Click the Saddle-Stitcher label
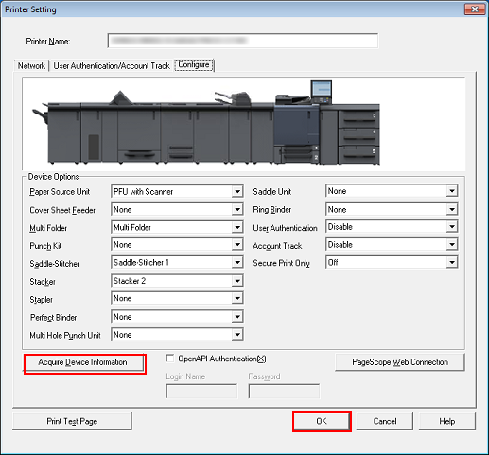This screenshot has width=489, height=455. 55,264
